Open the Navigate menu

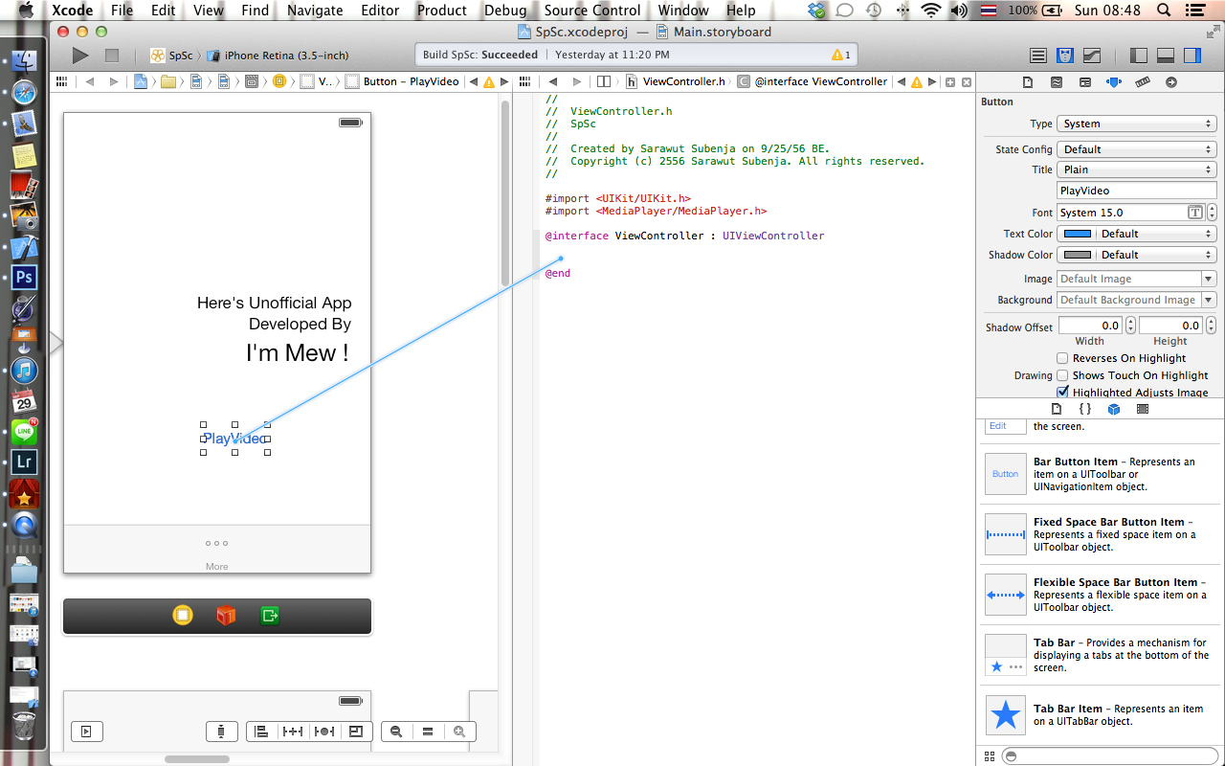point(315,11)
